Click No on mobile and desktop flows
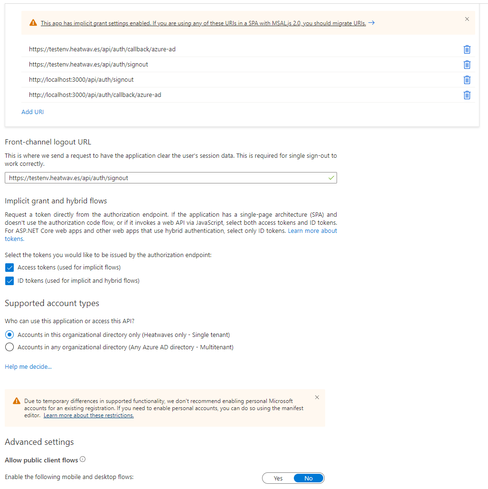This screenshot has width=488, height=489. tap(309, 478)
